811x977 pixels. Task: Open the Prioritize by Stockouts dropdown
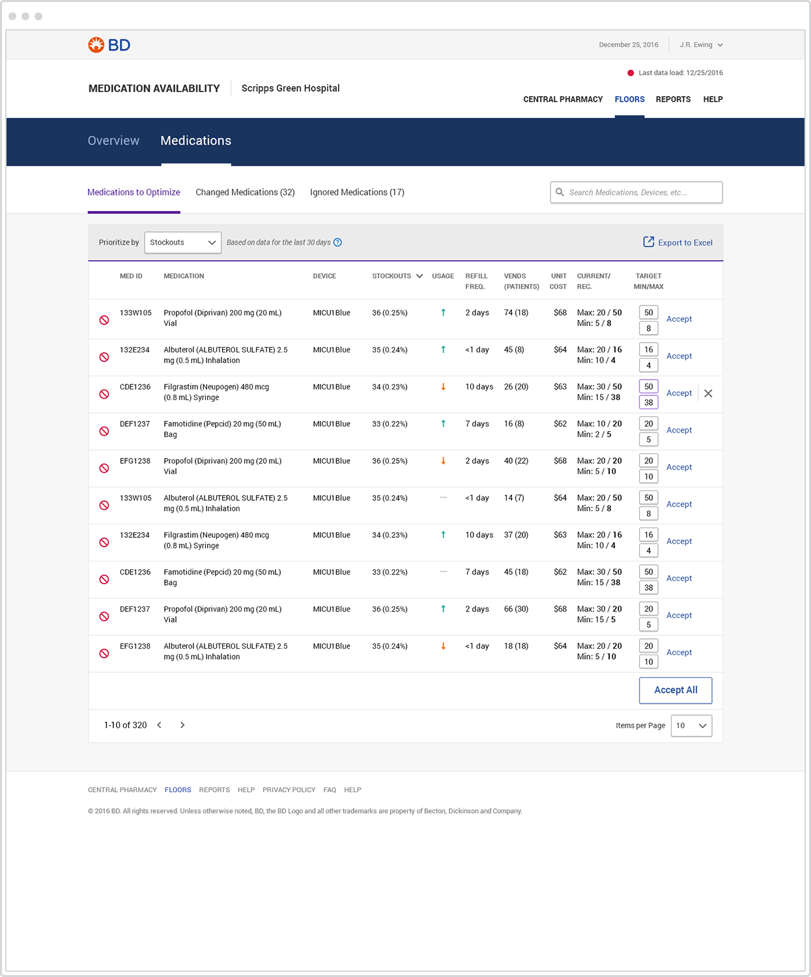point(183,242)
